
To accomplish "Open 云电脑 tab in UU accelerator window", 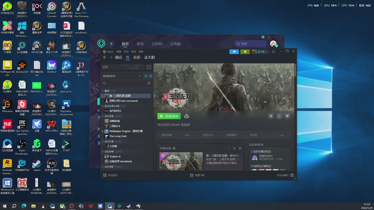I will [175, 44].
